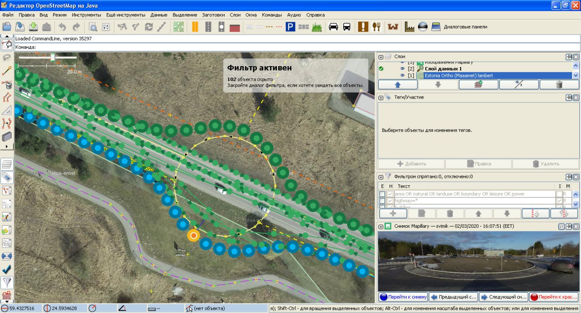Click the lasso selection tool
The width and height of the screenshot is (581, 313).
(7, 58)
